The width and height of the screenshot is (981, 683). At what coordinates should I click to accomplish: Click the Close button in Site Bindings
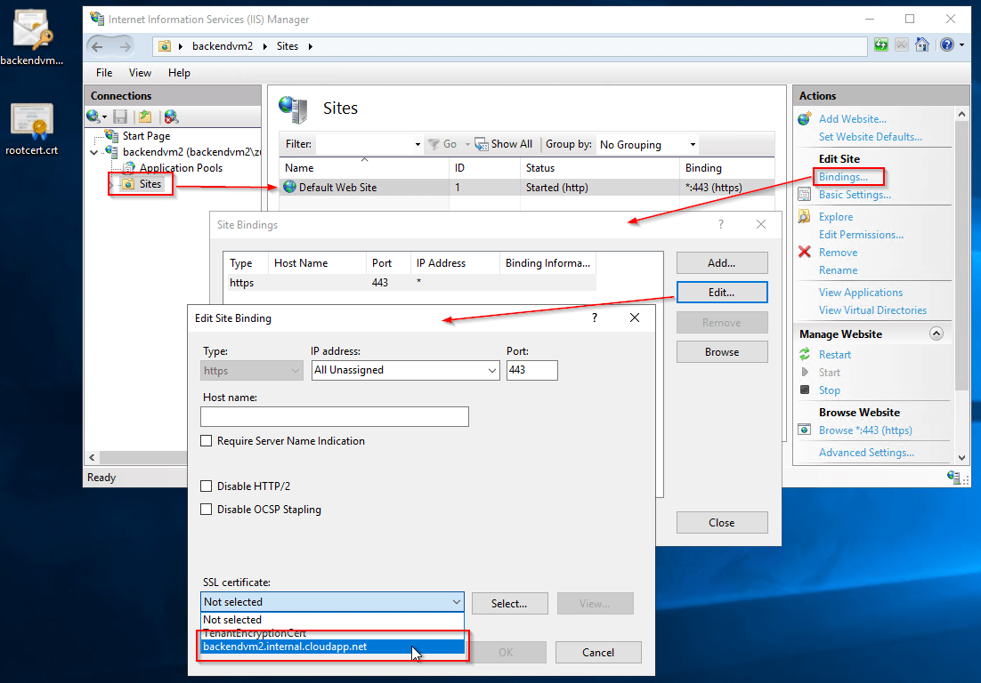[x=722, y=522]
